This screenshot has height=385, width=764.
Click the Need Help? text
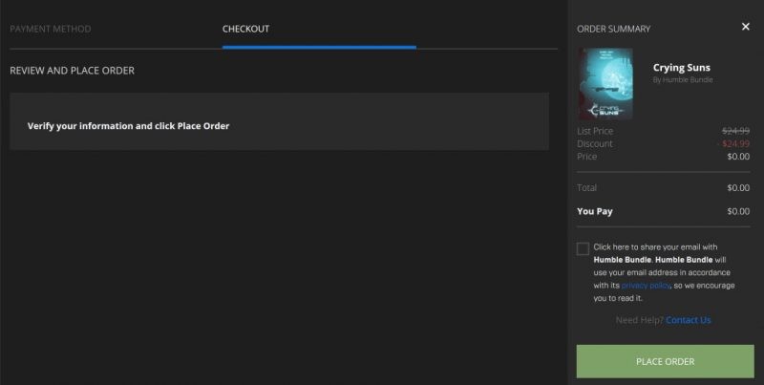click(639, 320)
